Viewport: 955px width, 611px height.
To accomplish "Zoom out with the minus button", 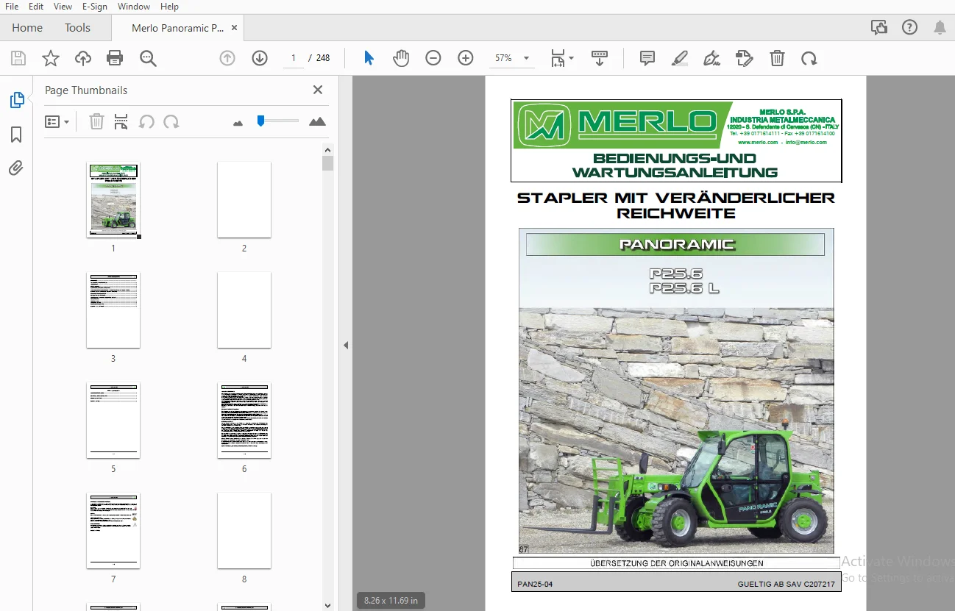I will [x=433, y=58].
